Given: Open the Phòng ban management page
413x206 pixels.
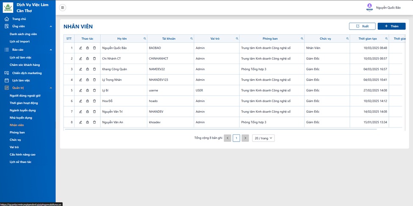Looking at the screenshot, I should (x=17, y=133).
